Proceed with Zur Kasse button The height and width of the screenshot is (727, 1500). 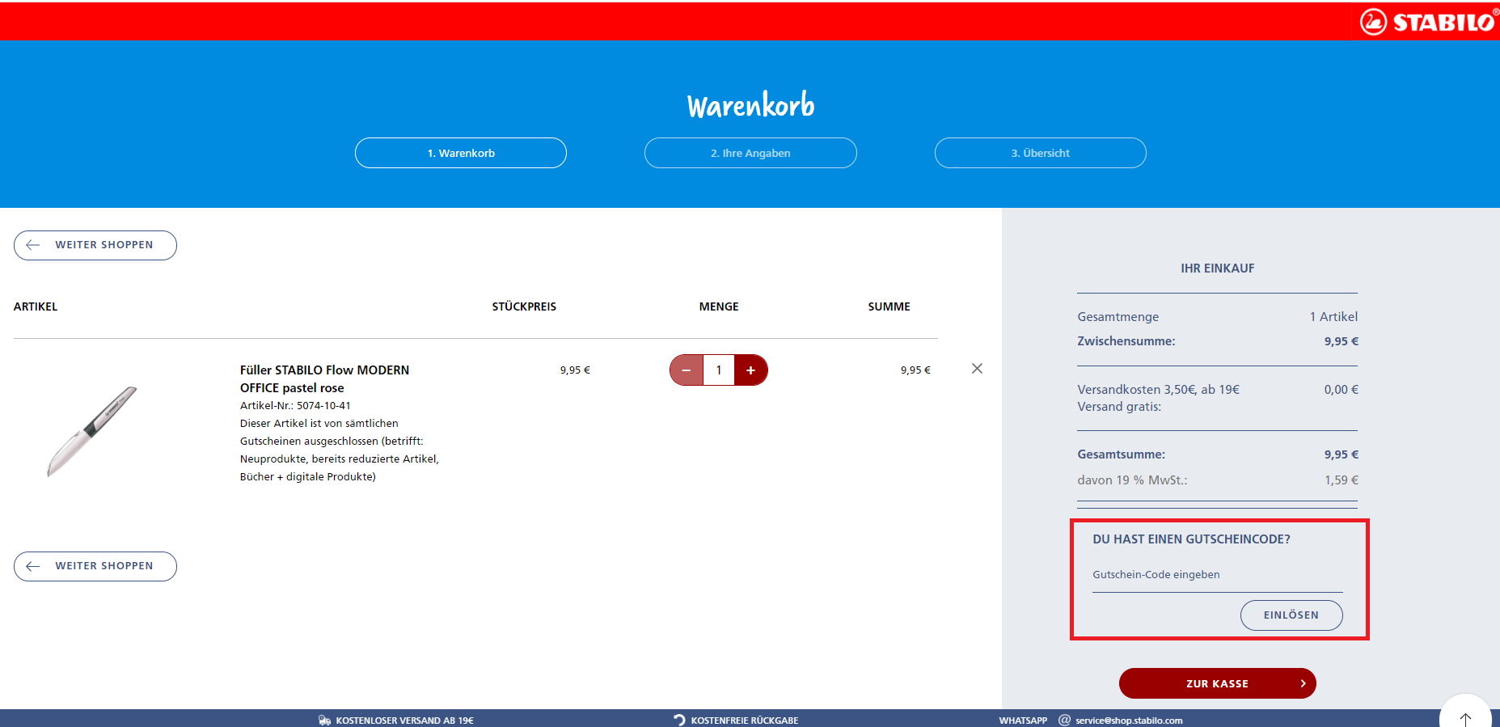point(1217,683)
